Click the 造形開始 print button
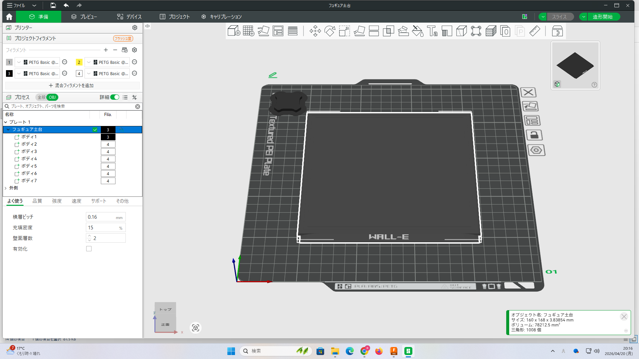639x359 pixels. click(x=602, y=17)
